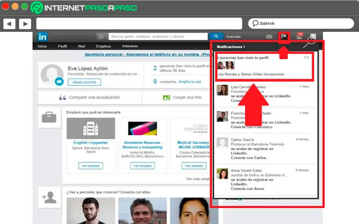Screen dimensions: 359x224
Task: Open the Inicio menu item
Action: point(42,46)
